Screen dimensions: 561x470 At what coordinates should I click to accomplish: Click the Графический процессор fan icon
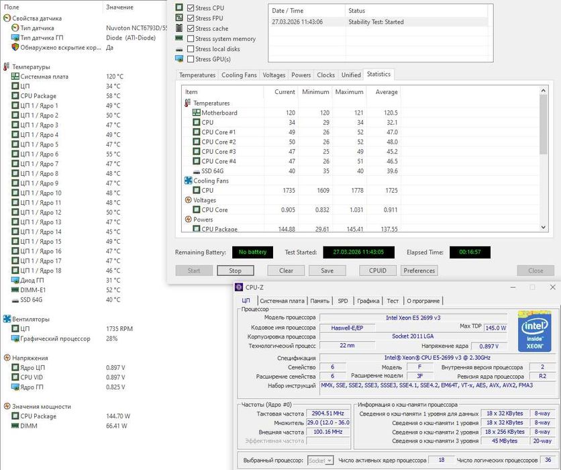click(x=15, y=338)
